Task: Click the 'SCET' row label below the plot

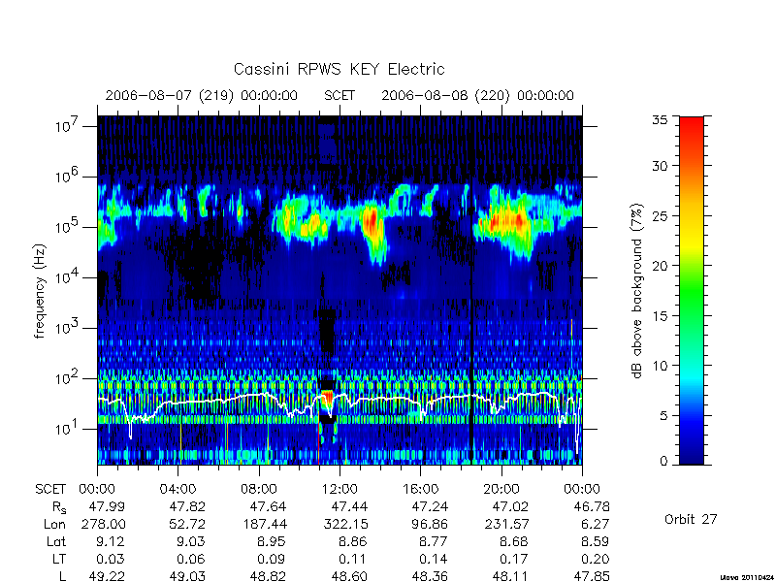Action: [x=50, y=489]
